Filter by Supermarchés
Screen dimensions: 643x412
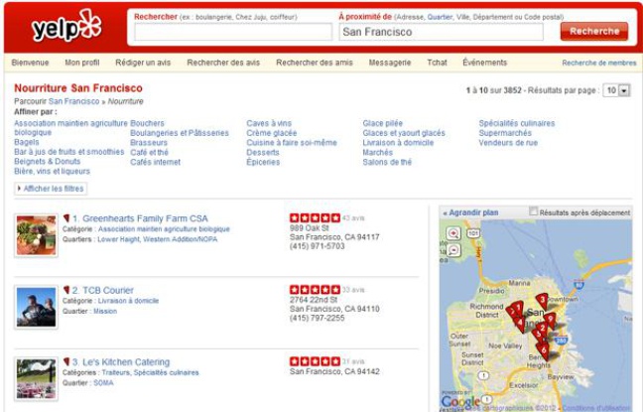[505, 133]
